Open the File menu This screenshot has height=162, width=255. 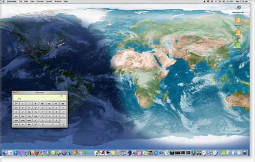[20, 1]
